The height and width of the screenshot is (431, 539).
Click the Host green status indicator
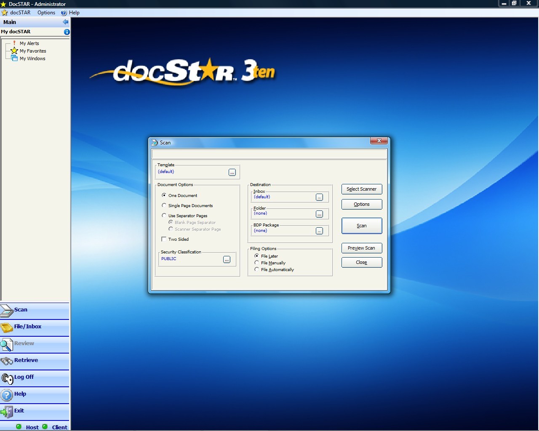19,427
